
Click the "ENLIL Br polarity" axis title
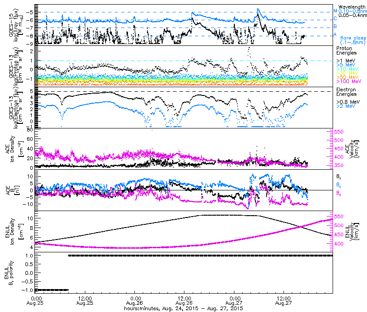click(x=9, y=273)
